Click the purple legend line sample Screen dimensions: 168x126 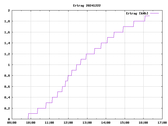coord(155,13)
